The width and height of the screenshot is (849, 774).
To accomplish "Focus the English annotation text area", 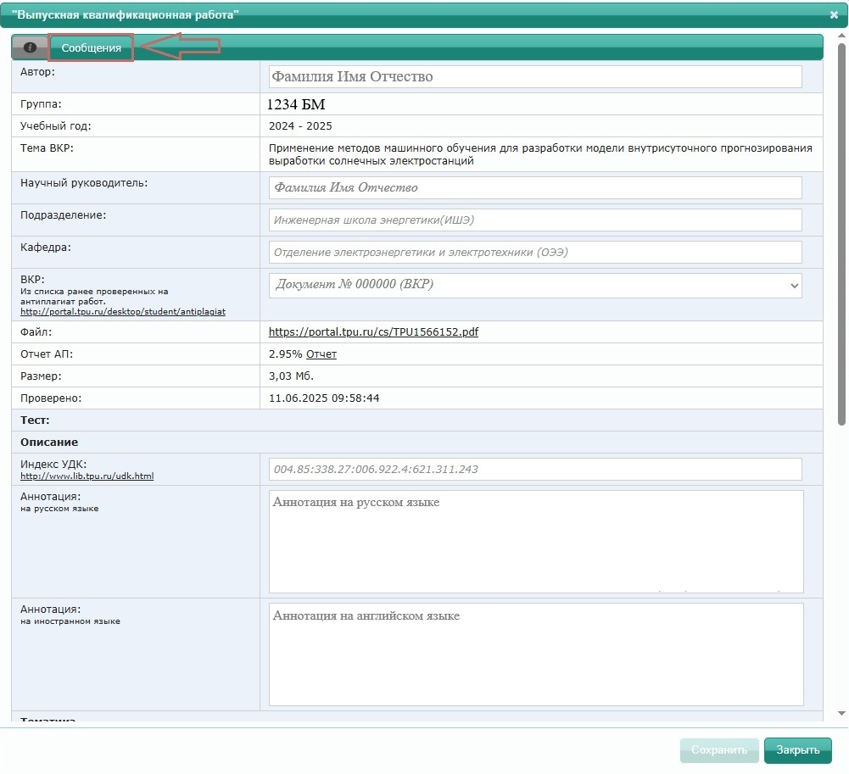I will coord(536,654).
